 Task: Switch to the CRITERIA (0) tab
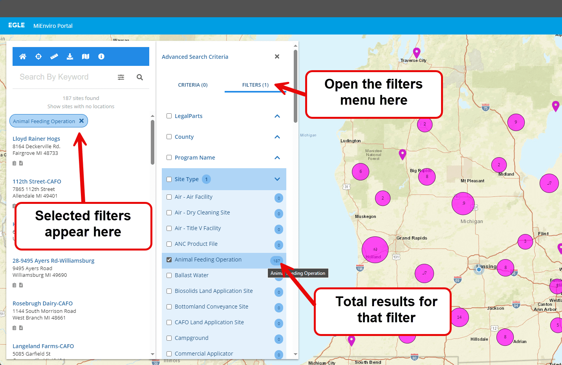point(193,85)
